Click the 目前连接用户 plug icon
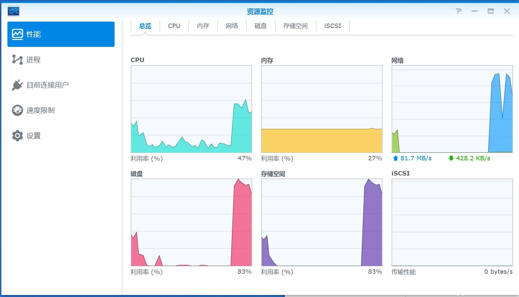Image resolution: width=519 pixels, height=297 pixels. coord(18,85)
